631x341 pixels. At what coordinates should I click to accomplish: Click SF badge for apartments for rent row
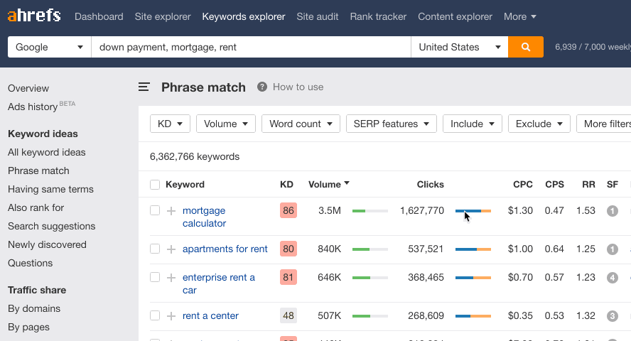(613, 249)
